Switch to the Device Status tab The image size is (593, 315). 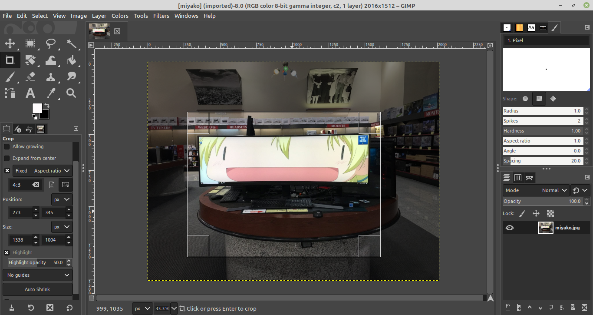[x=18, y=129]
